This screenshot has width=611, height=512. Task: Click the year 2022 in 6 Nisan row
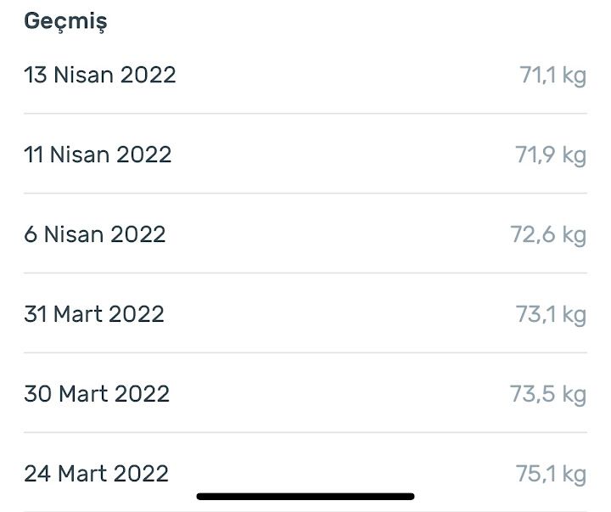pyautogui.click(x=138, y=234)
